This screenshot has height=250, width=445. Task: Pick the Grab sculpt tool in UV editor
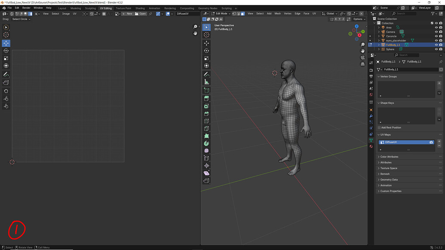(x=6, y=91)
